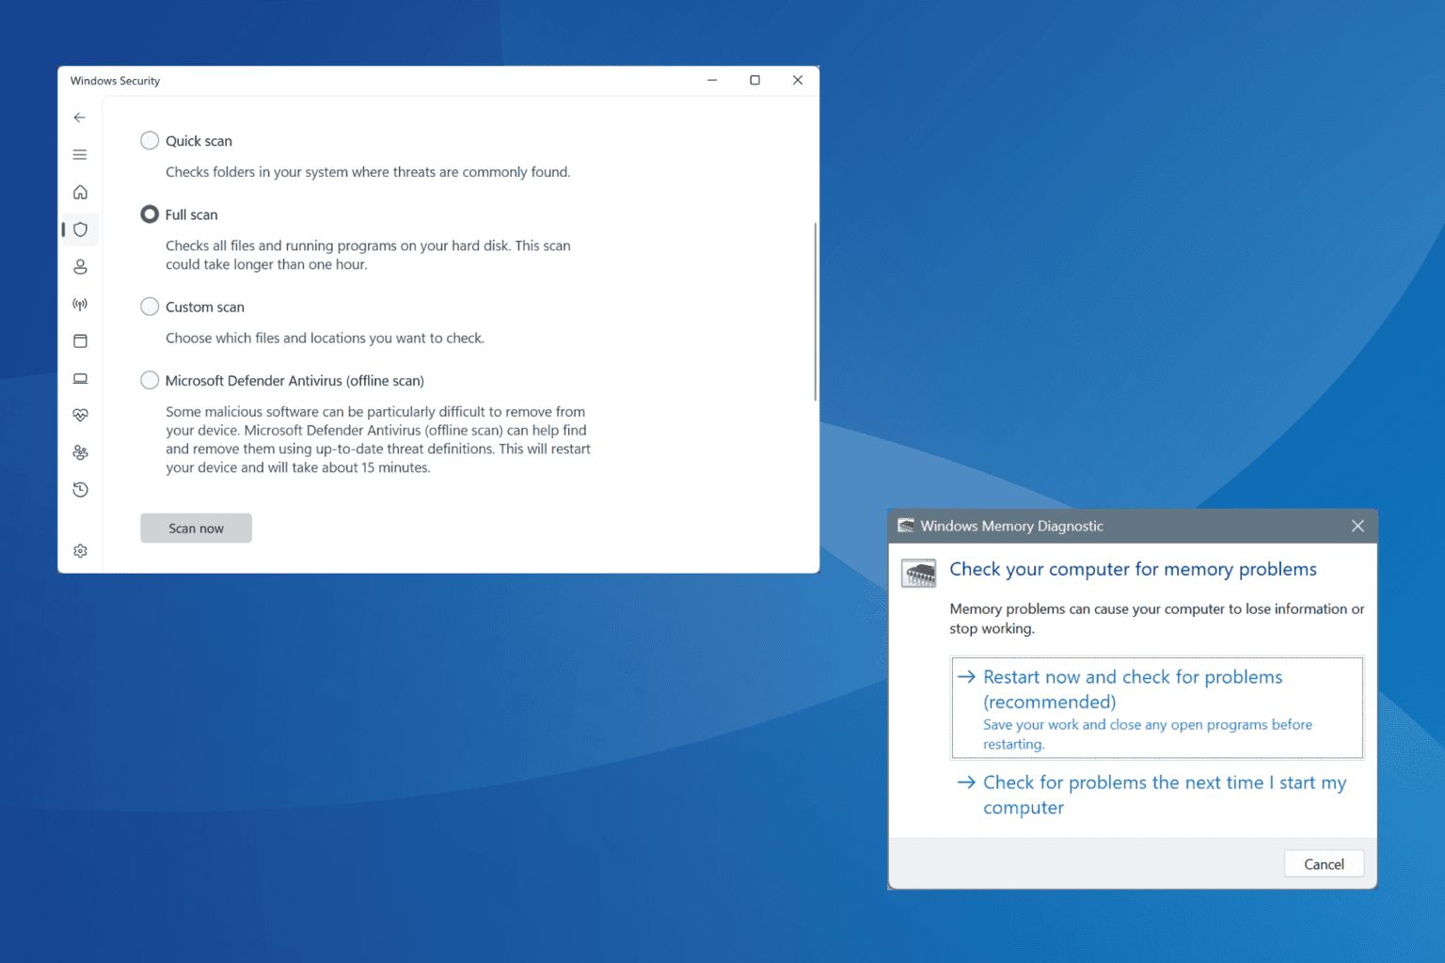Image resolution: width=1445 pixels, height=963 pixels.
Task: Select Microsoft Defender Antivirus offline scan option
Action: pos(150,380)
